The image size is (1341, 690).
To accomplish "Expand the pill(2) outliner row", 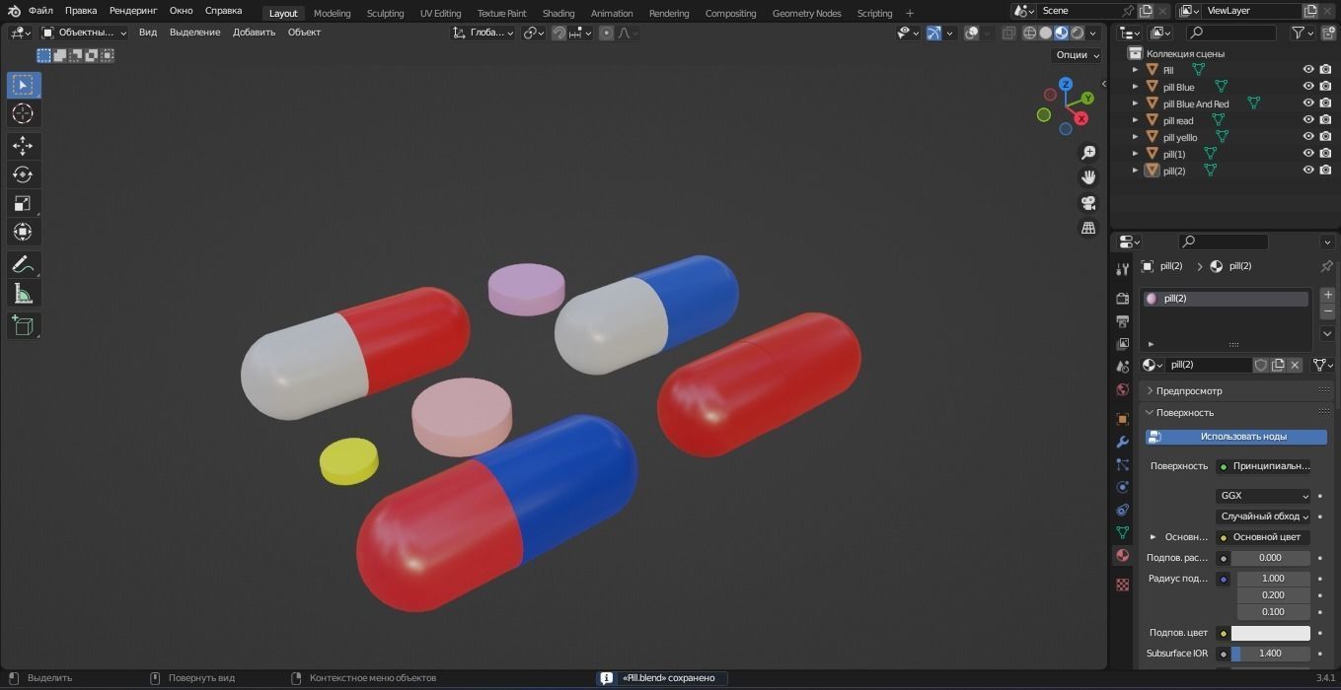I will click(1135, 171).
